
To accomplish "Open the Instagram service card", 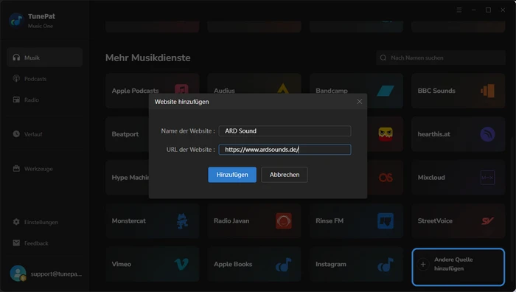I will (356, 264).
